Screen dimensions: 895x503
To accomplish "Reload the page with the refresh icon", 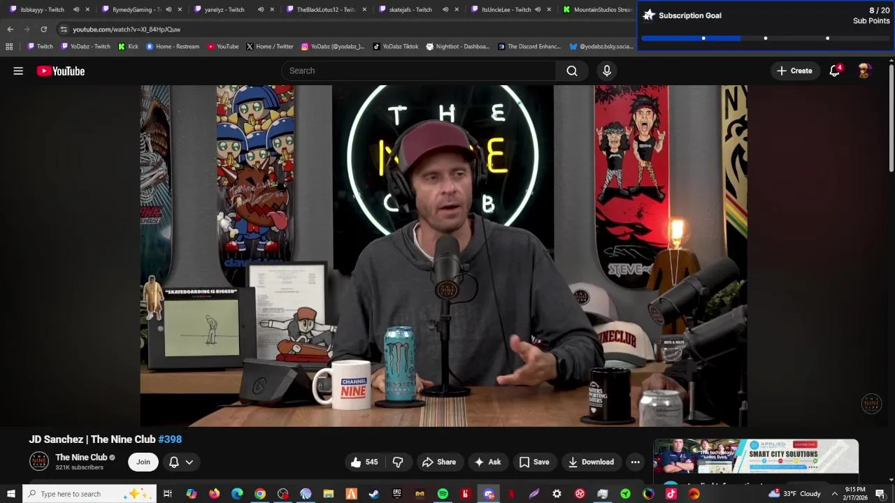I will 43,29.
